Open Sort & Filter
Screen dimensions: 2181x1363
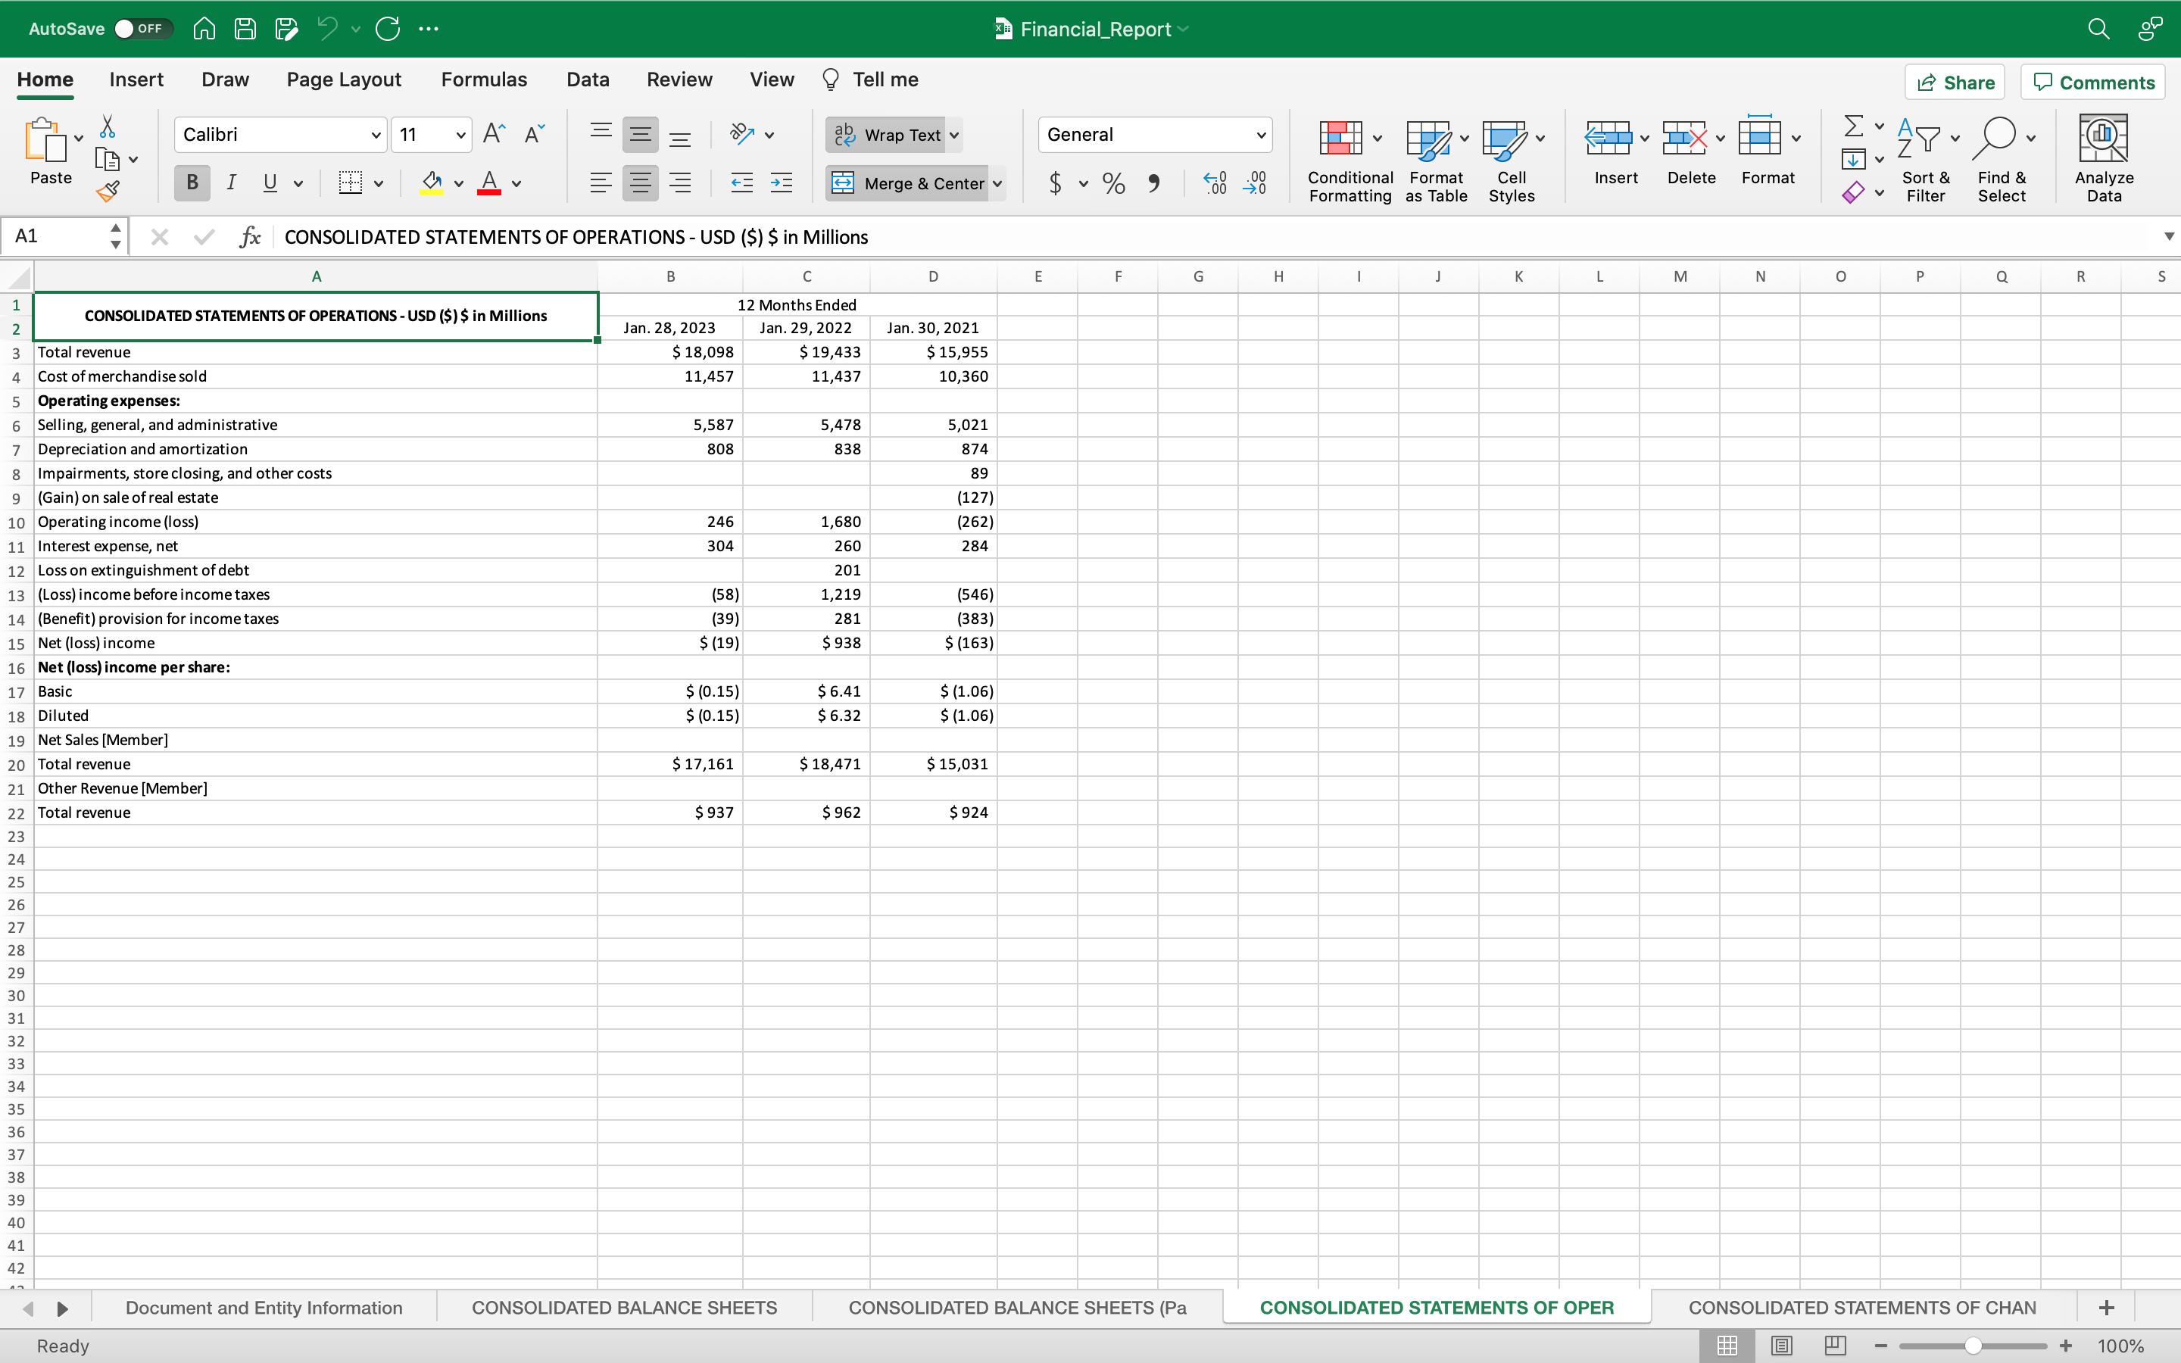tap(1926, 160)
